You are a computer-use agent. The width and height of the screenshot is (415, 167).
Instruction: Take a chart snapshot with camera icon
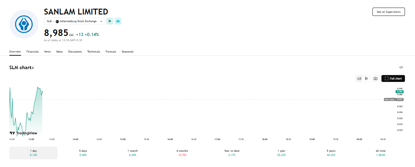point(375,78)
